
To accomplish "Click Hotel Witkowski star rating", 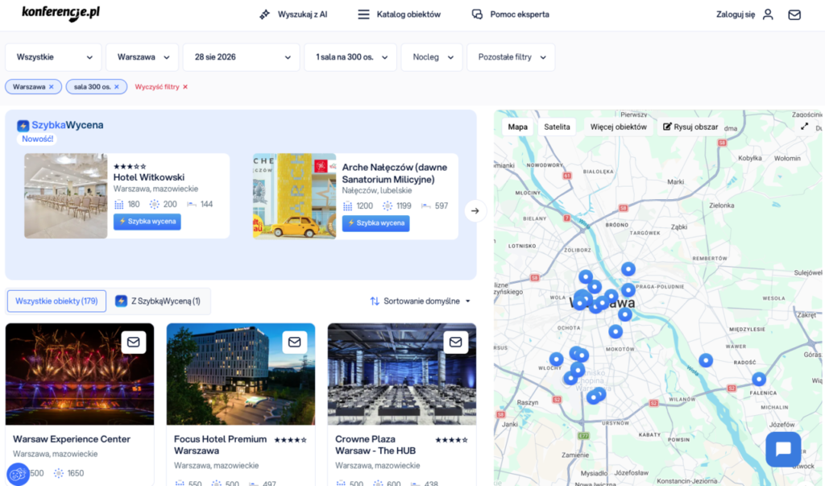I will [130, 166].
